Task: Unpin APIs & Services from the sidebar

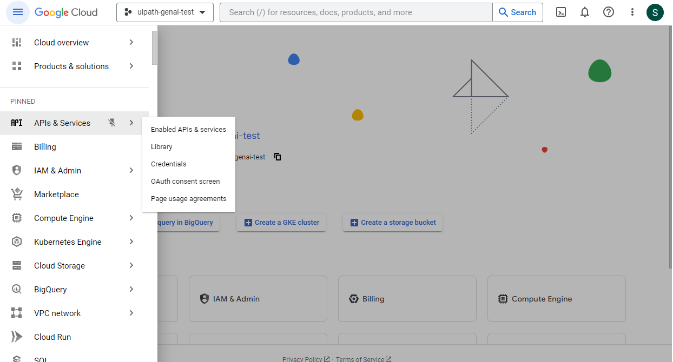Action: pos(112,123)
